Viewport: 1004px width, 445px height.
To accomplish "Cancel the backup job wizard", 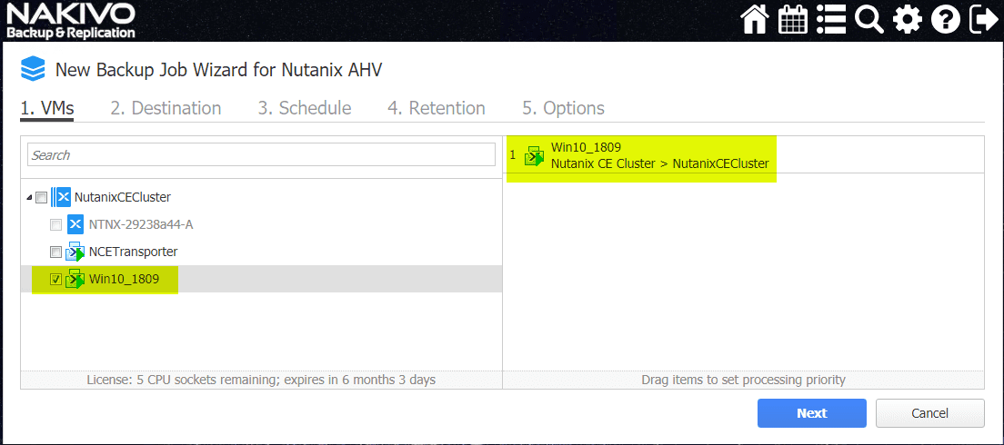I will pos(929,413).
